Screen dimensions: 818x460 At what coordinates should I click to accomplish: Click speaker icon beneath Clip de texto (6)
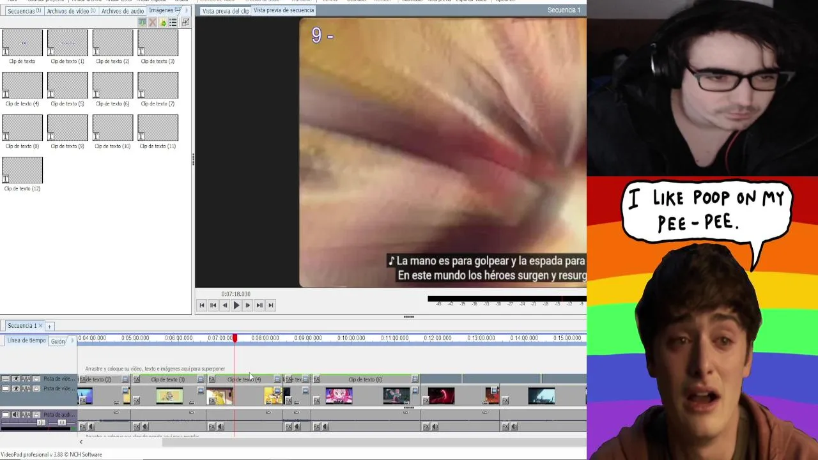(325, 426)
